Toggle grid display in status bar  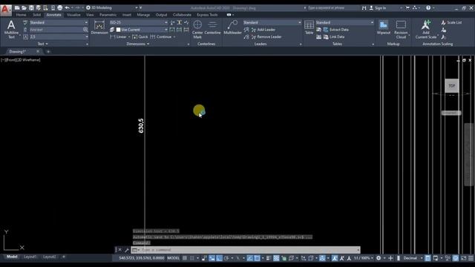click(x=185, y=258)
